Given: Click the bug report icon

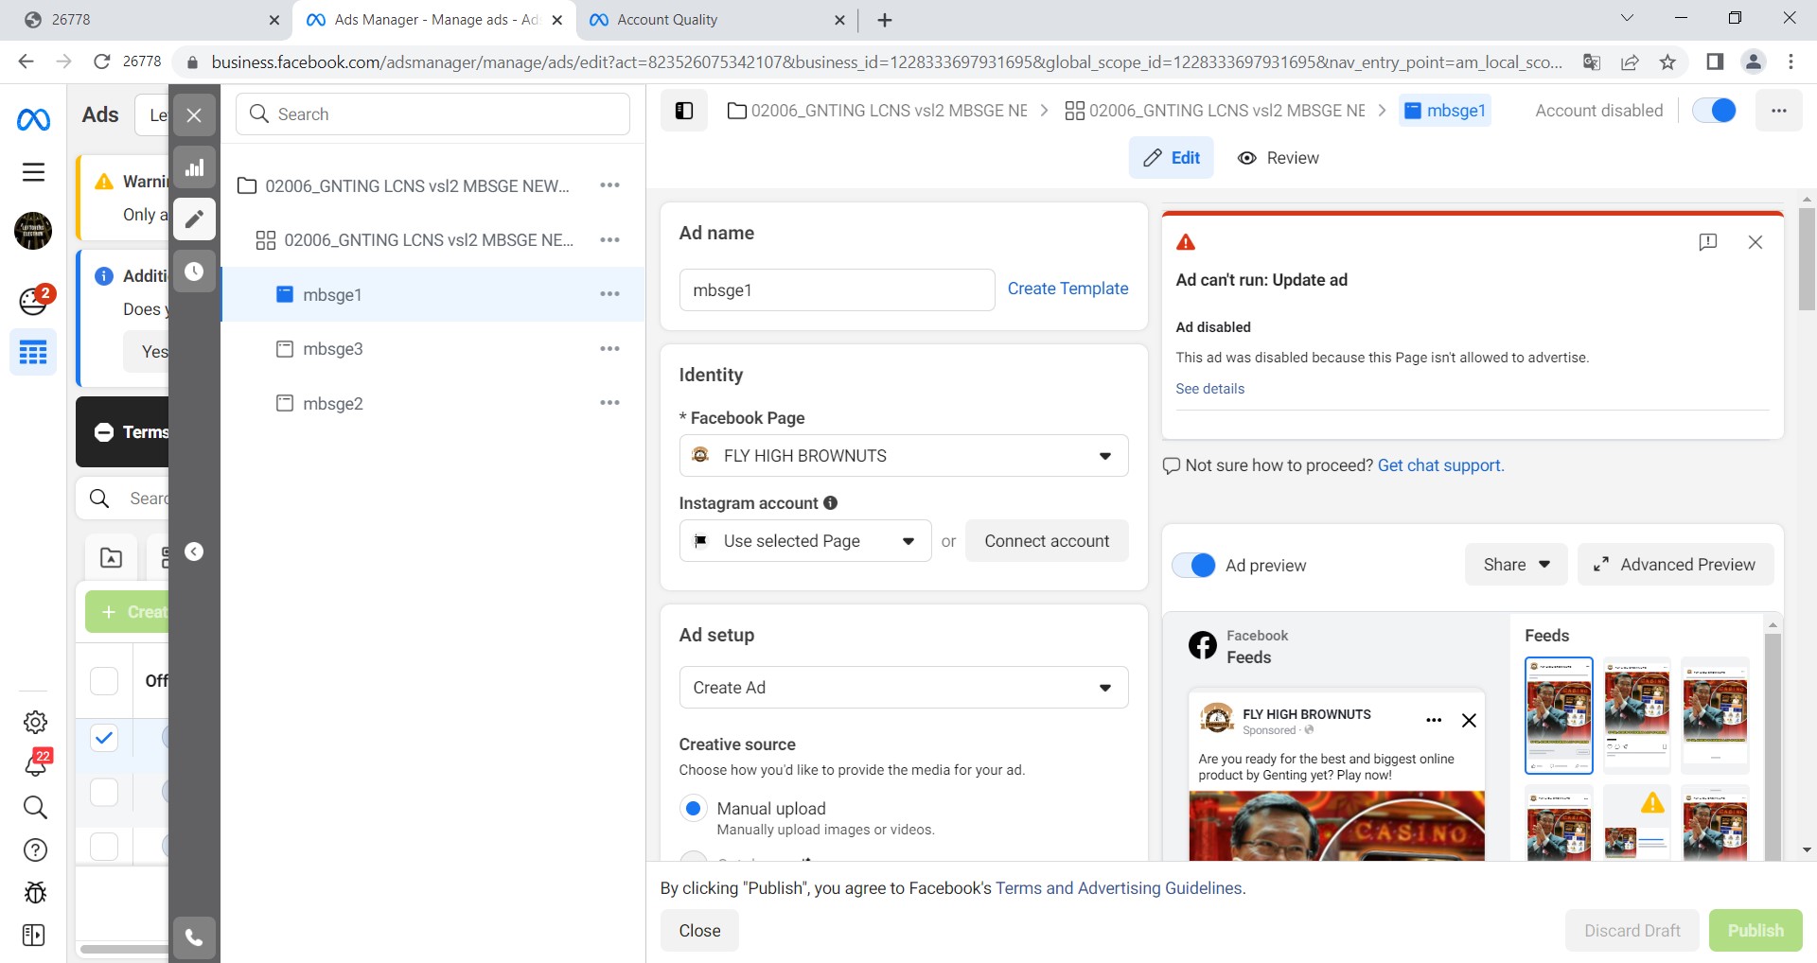Looking at the screenshot, I should click(35, 892).
